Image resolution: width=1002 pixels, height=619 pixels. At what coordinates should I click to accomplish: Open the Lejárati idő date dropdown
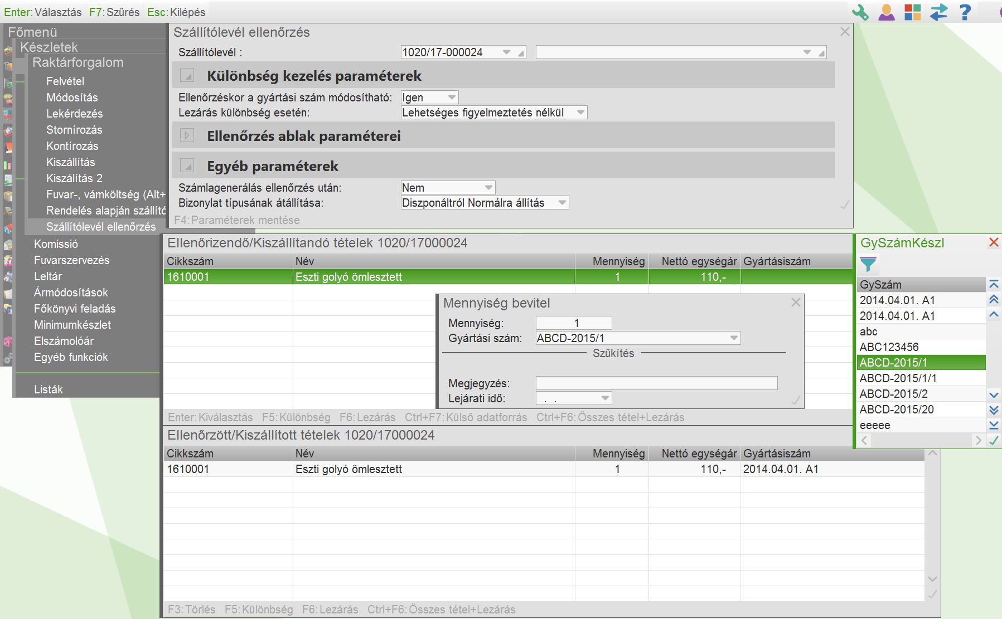(605, 398)
